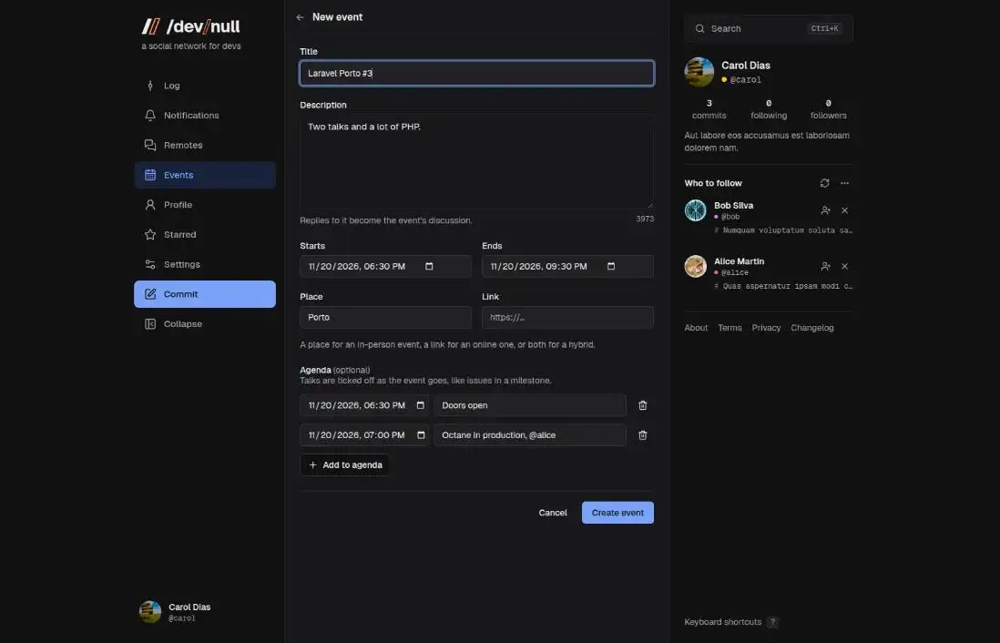
Task: Collapse the sidebar navigation
Action: click(205, 324)
